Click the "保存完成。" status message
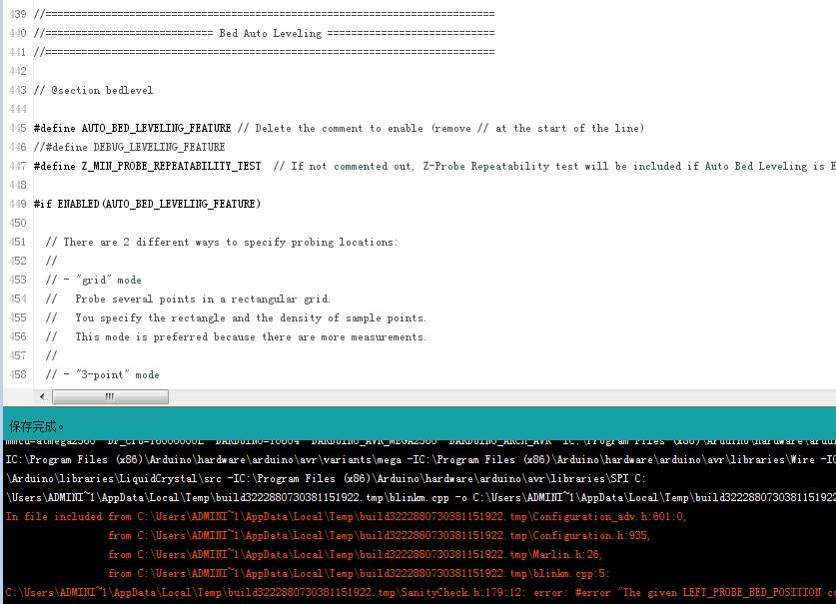Image resolution: width=836 pixels, height=604 pixels. pos(37,426)
